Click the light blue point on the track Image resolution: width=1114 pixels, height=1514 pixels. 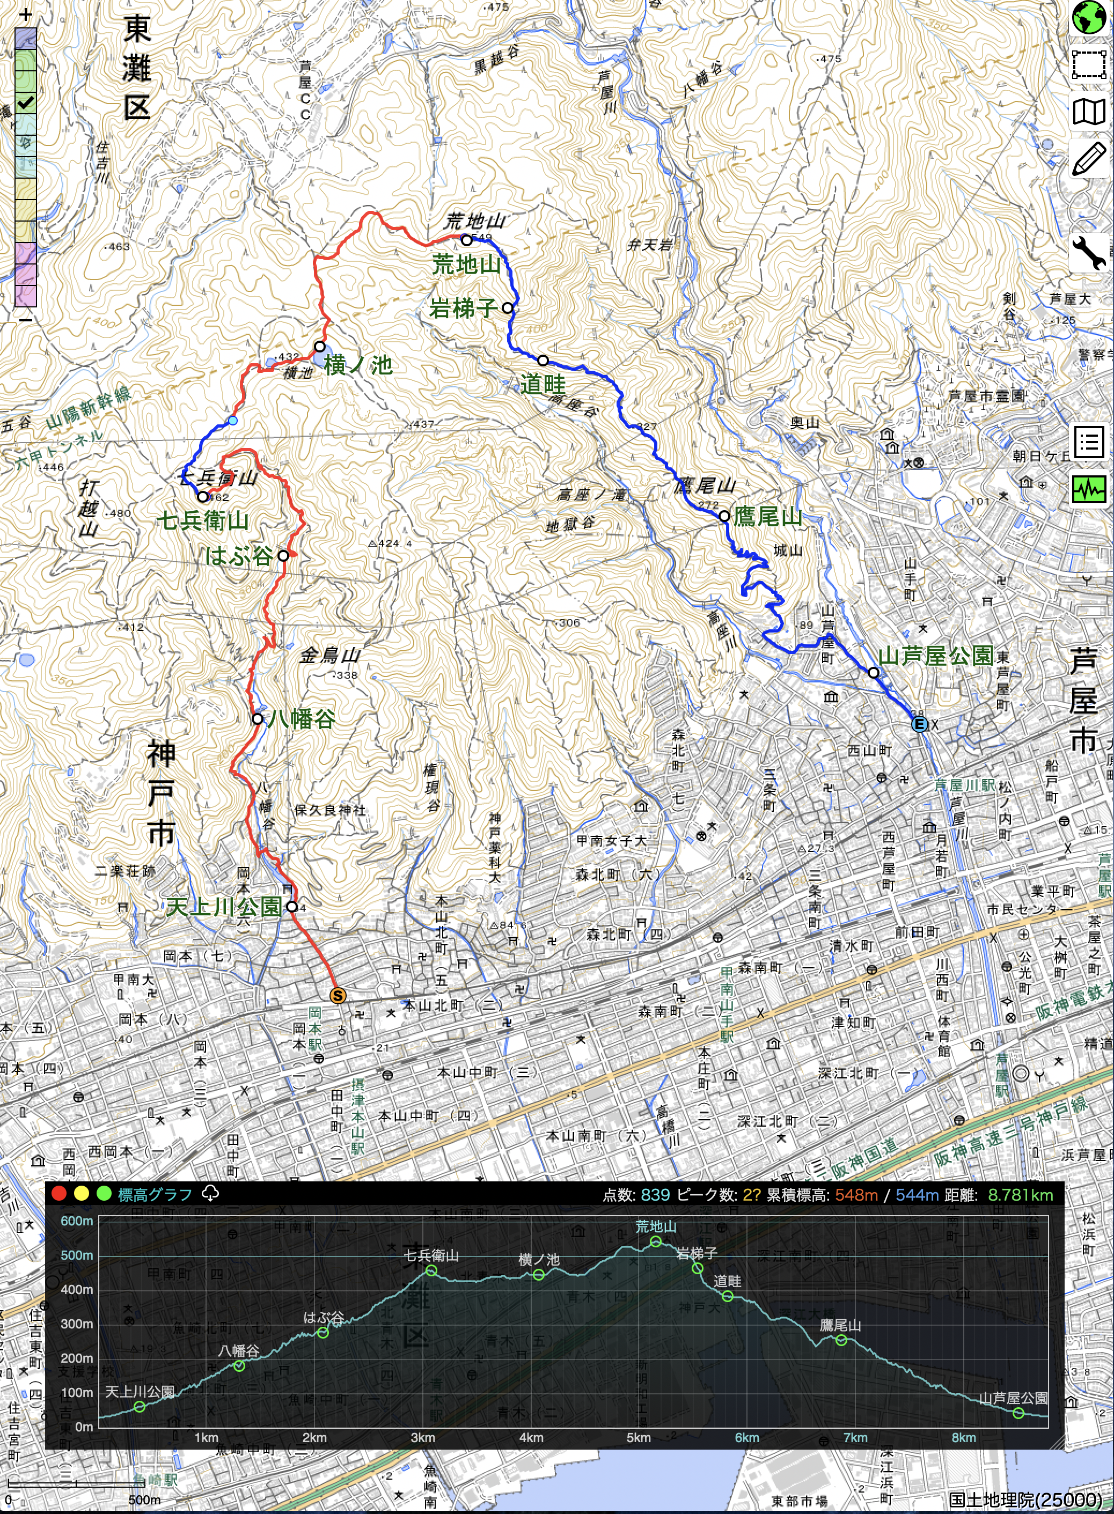tap(233, 421)
